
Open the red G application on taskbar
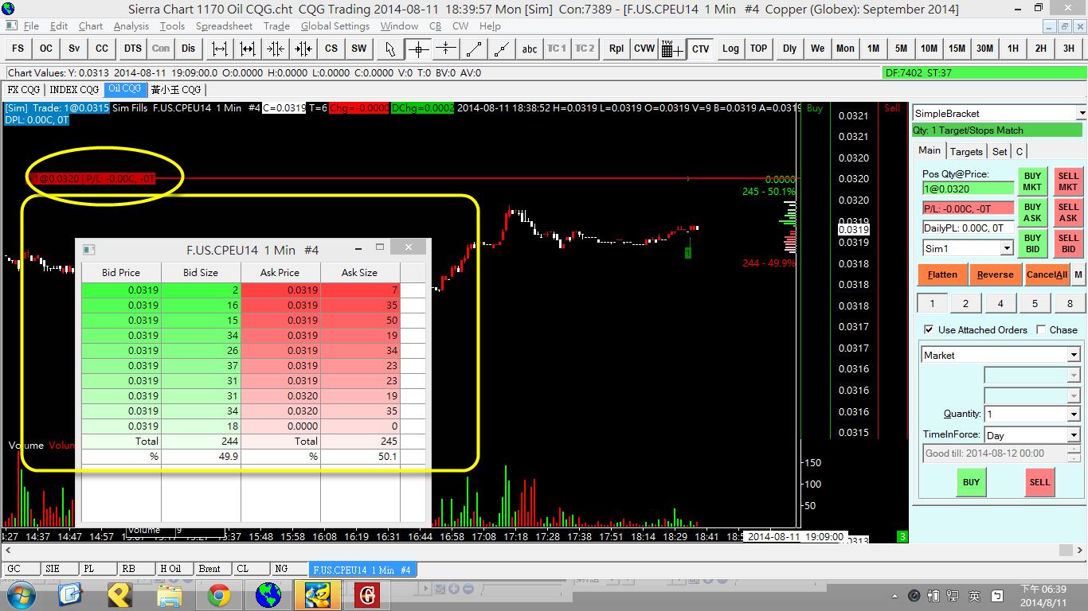367,594
